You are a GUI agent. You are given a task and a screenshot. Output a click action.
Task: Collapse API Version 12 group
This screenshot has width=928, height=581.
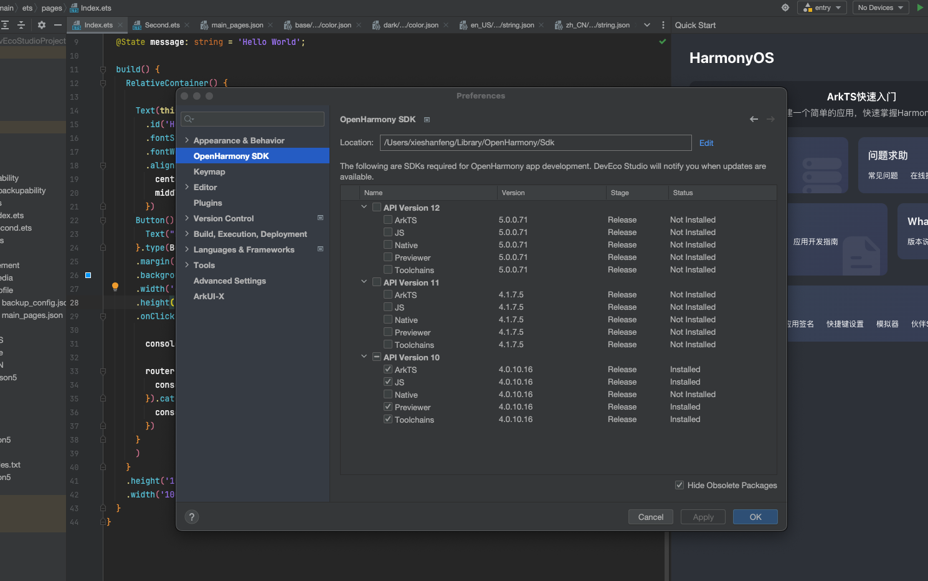364,207
